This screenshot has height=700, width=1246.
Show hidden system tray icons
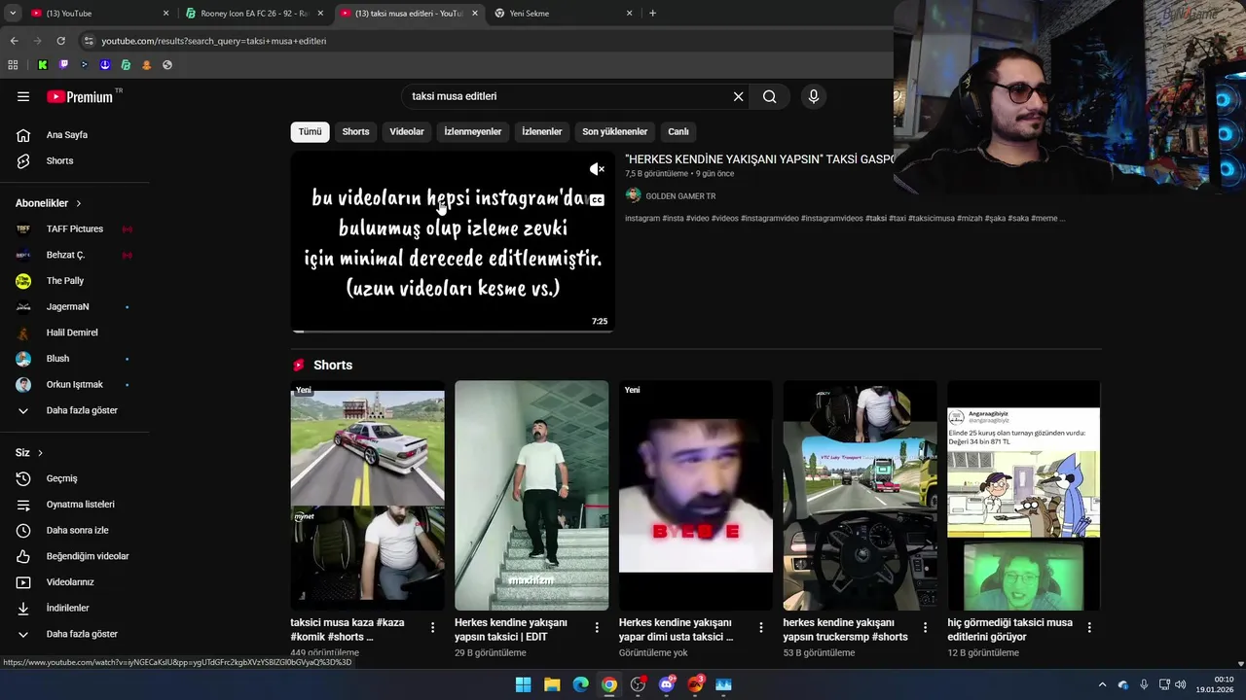pos(1102,684)
